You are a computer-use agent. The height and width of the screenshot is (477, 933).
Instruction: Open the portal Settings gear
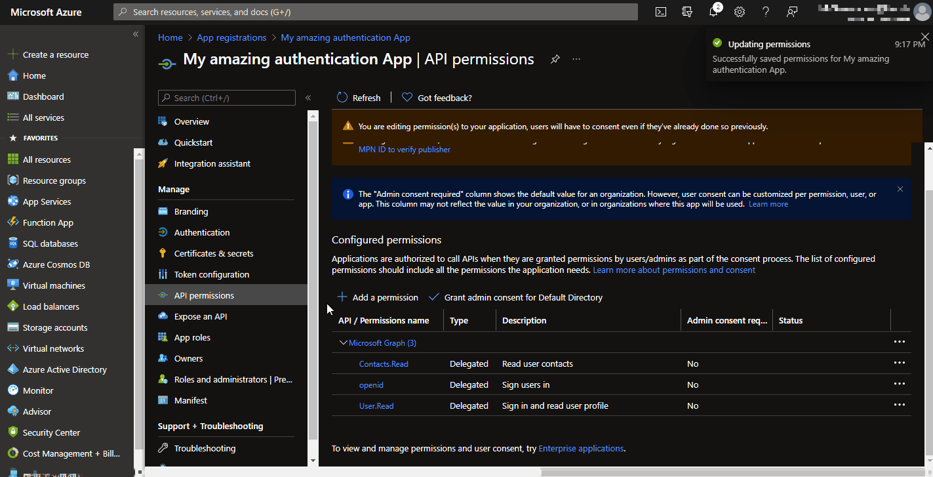tap(739, 11)
